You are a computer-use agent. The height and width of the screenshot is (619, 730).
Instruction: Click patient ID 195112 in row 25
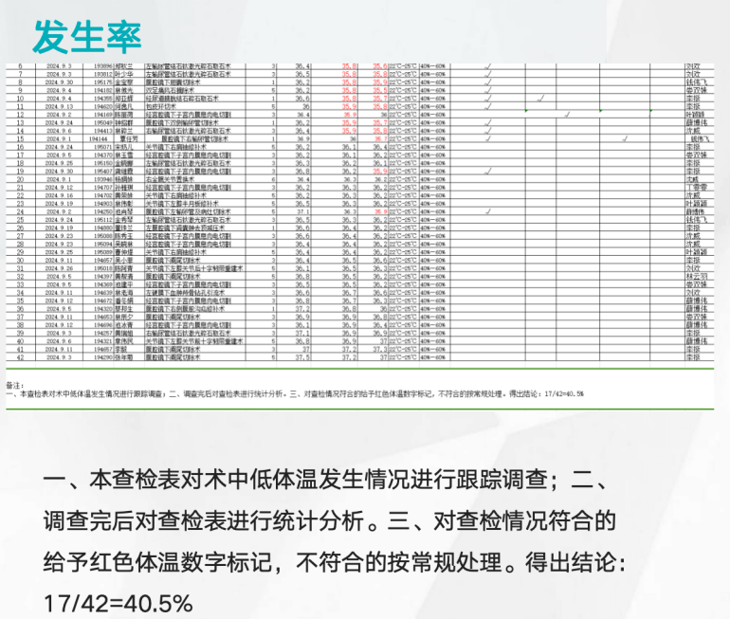(103, 220)
